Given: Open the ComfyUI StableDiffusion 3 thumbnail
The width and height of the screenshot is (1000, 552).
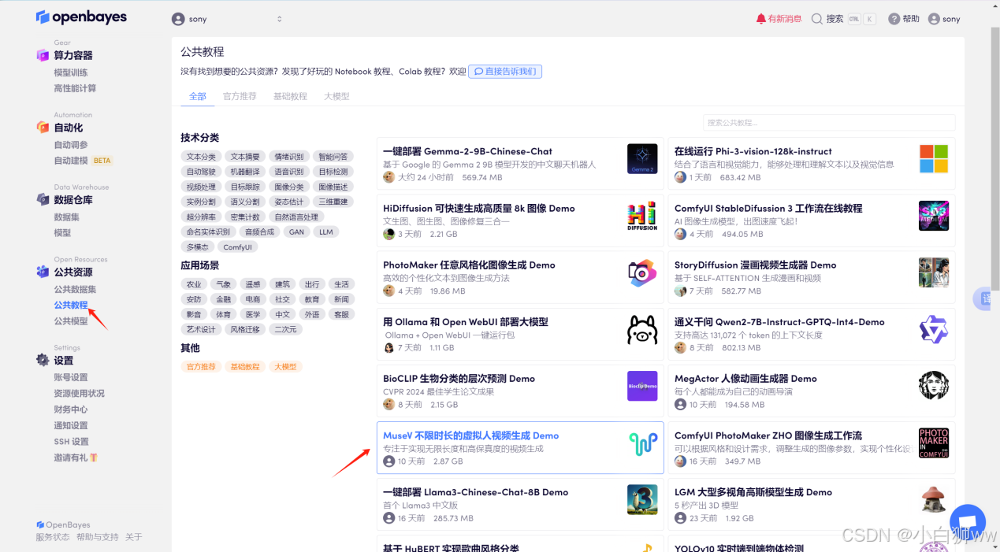Looking at the screenshot, I should (x=934, y=216).
